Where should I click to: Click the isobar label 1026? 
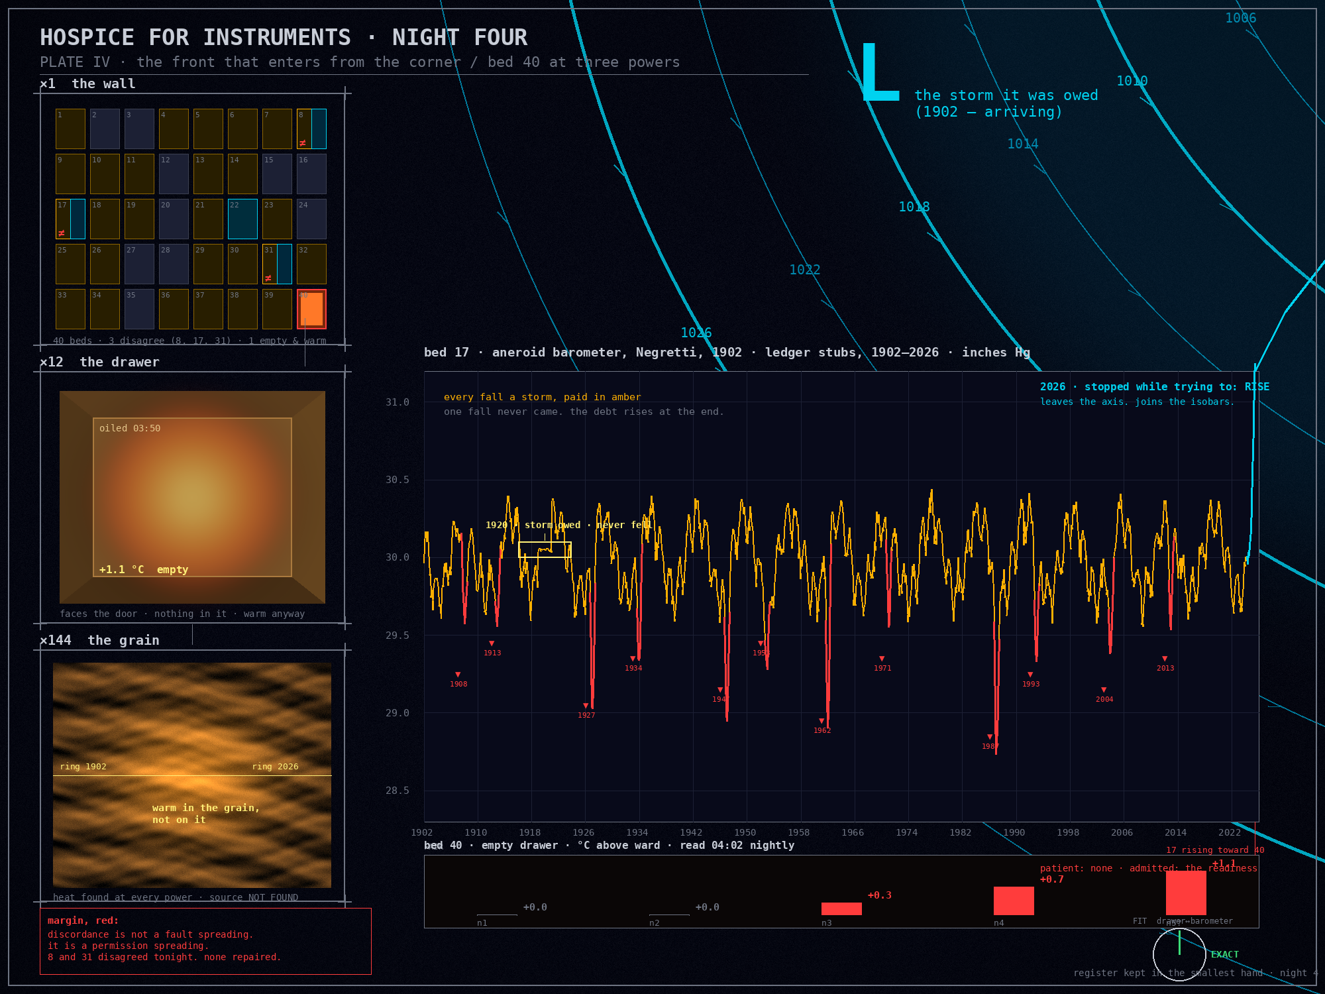click(696, 333)
